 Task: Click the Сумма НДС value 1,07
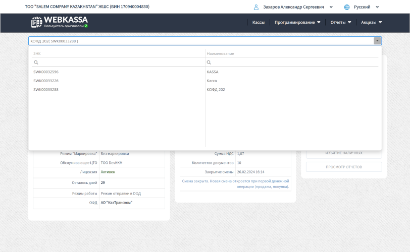[x=240, y=154]
